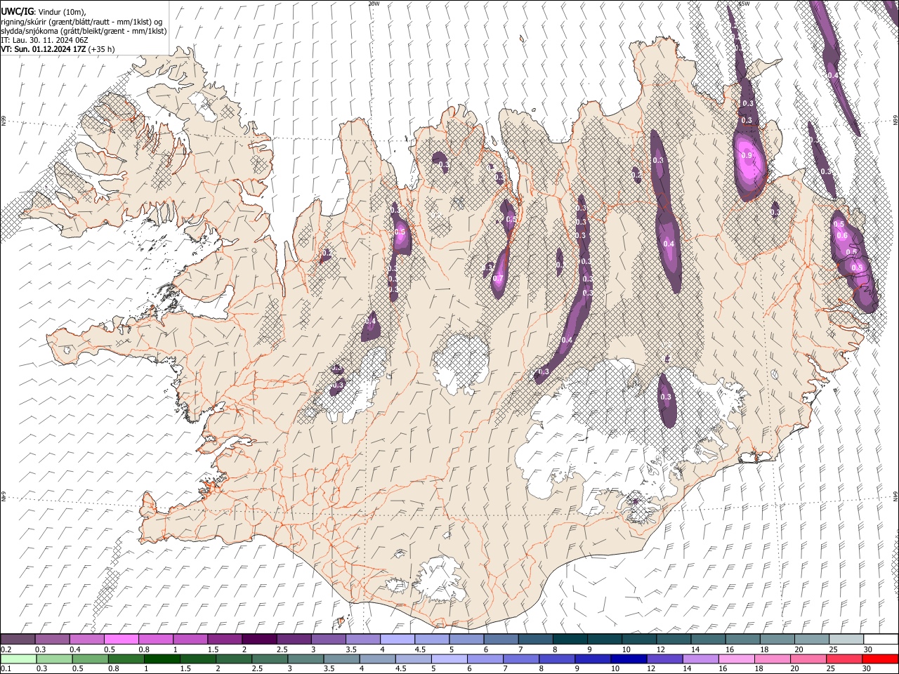This screenshot has width=899, height=674.
Task: Click the bottom-row red swatch between 25 and 30
Action: pyautogui.click(x=844, y=659)
